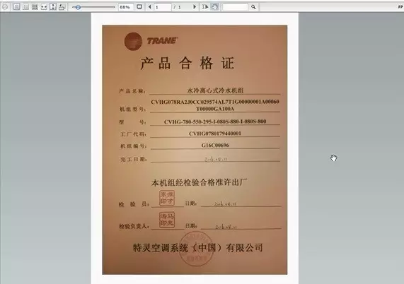This screenshot has height=284, width=404.
Task: Click the print icon in toolbar
Action: 5,7
